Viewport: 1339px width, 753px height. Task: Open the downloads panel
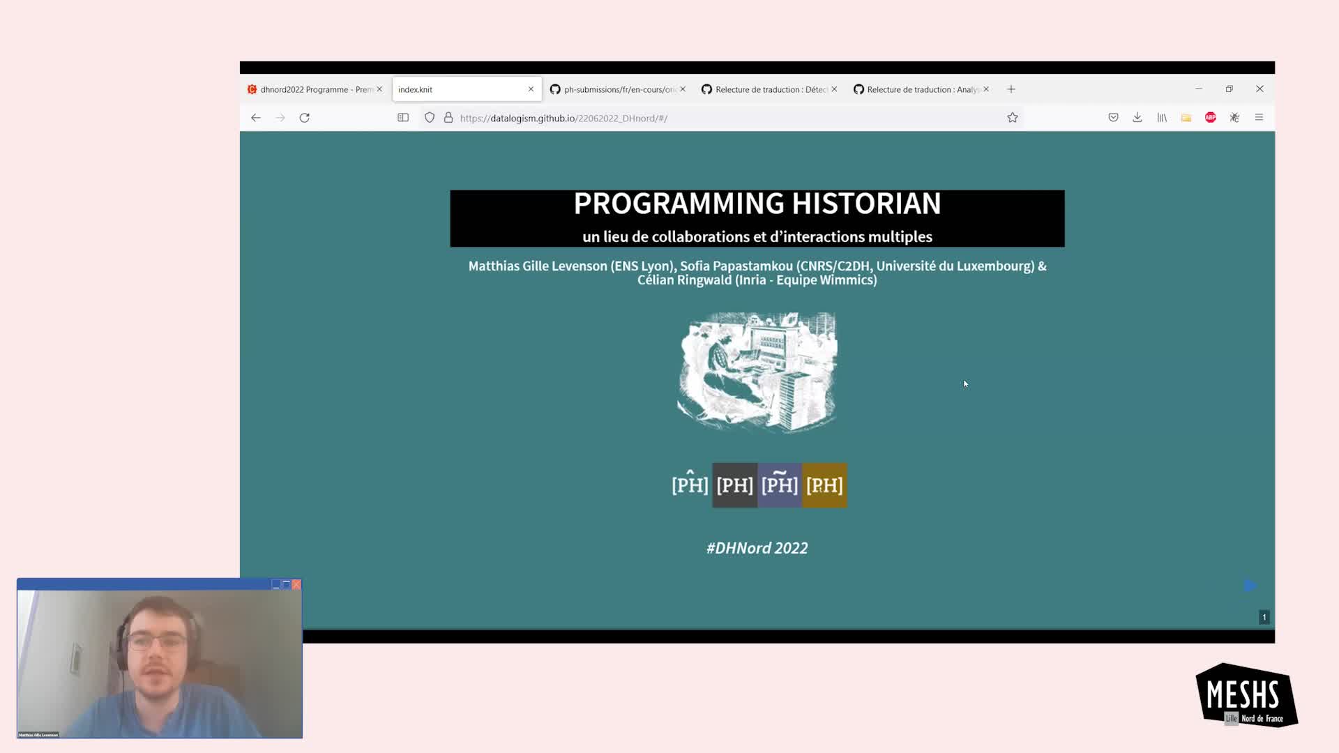1137,118
